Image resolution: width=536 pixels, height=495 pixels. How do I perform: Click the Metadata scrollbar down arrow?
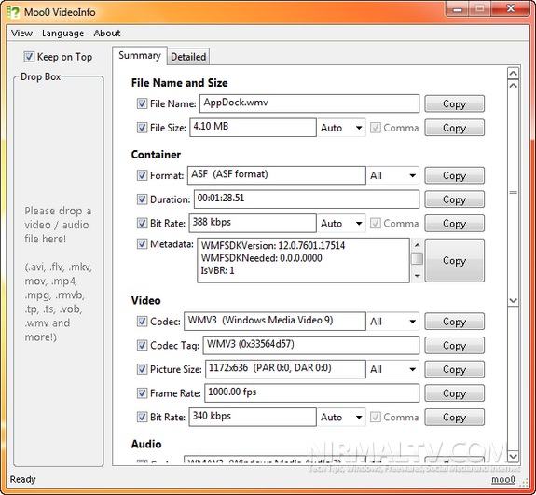pyautogui.click(x=417, y=276)
